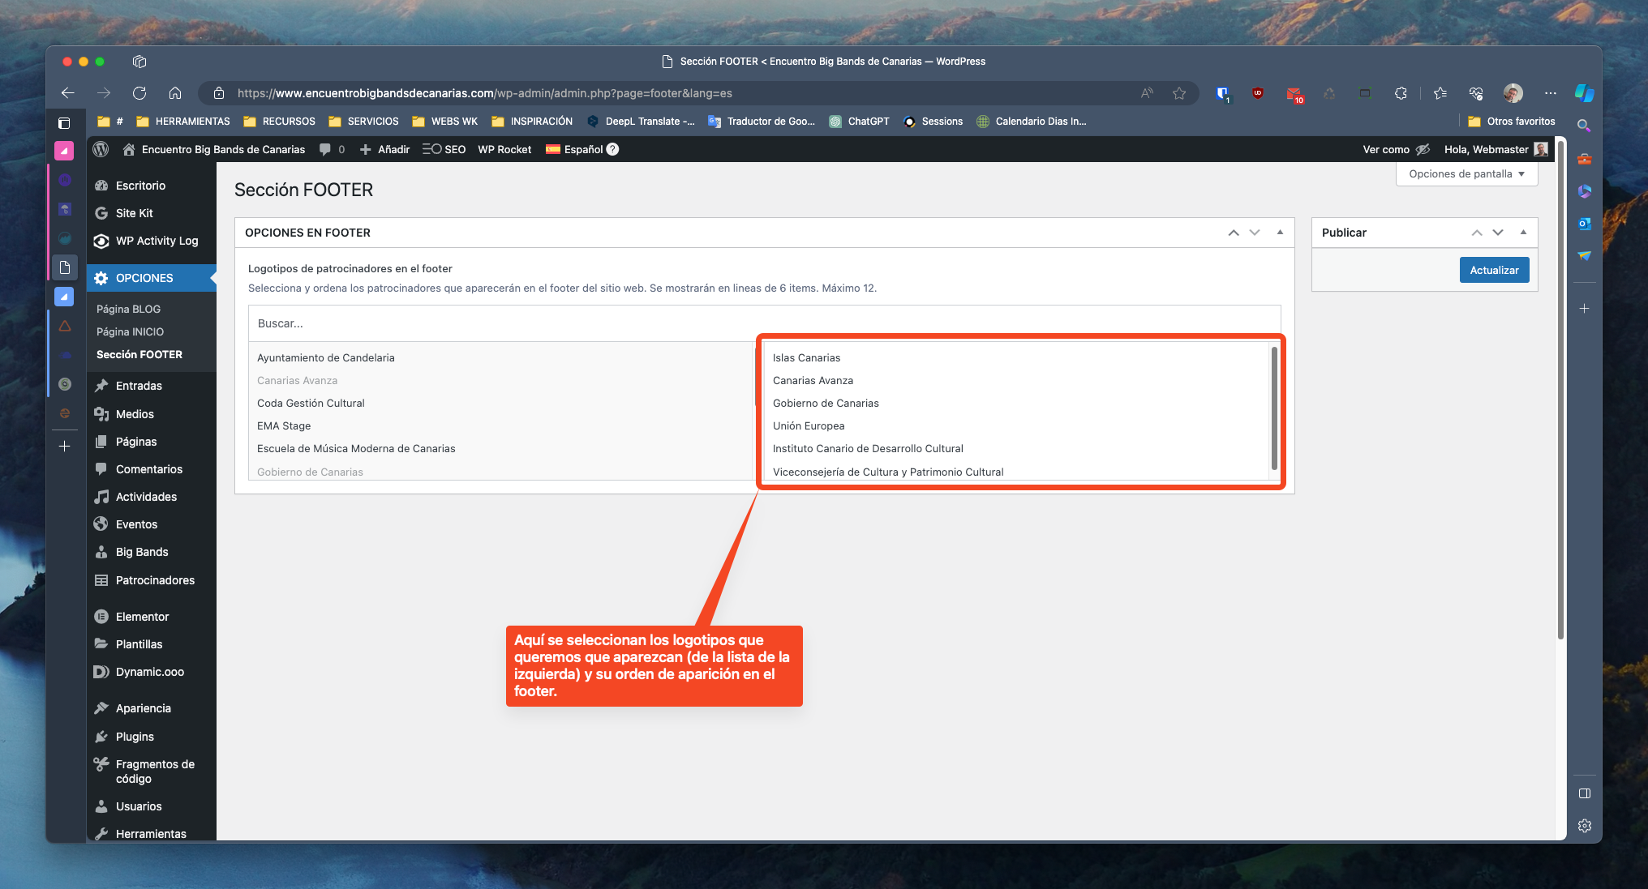Click the browser back arrow
Image resolution: width=1648 pixels, height=889 pixels.
(x=68, y=93)
